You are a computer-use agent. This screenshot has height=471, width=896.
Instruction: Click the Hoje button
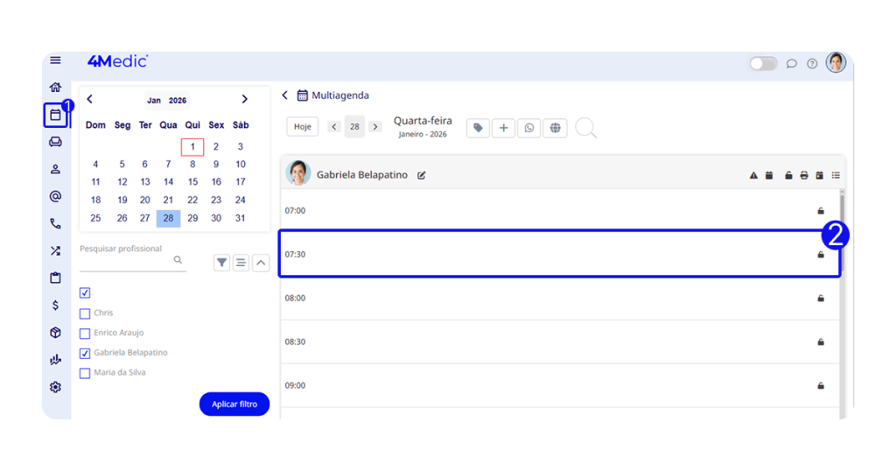click(302, 127)
